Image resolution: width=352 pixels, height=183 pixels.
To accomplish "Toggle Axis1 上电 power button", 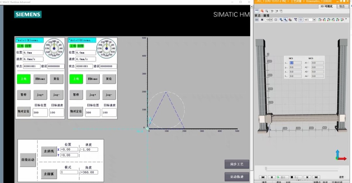I will pyautogui.click(x=23, y=79).
